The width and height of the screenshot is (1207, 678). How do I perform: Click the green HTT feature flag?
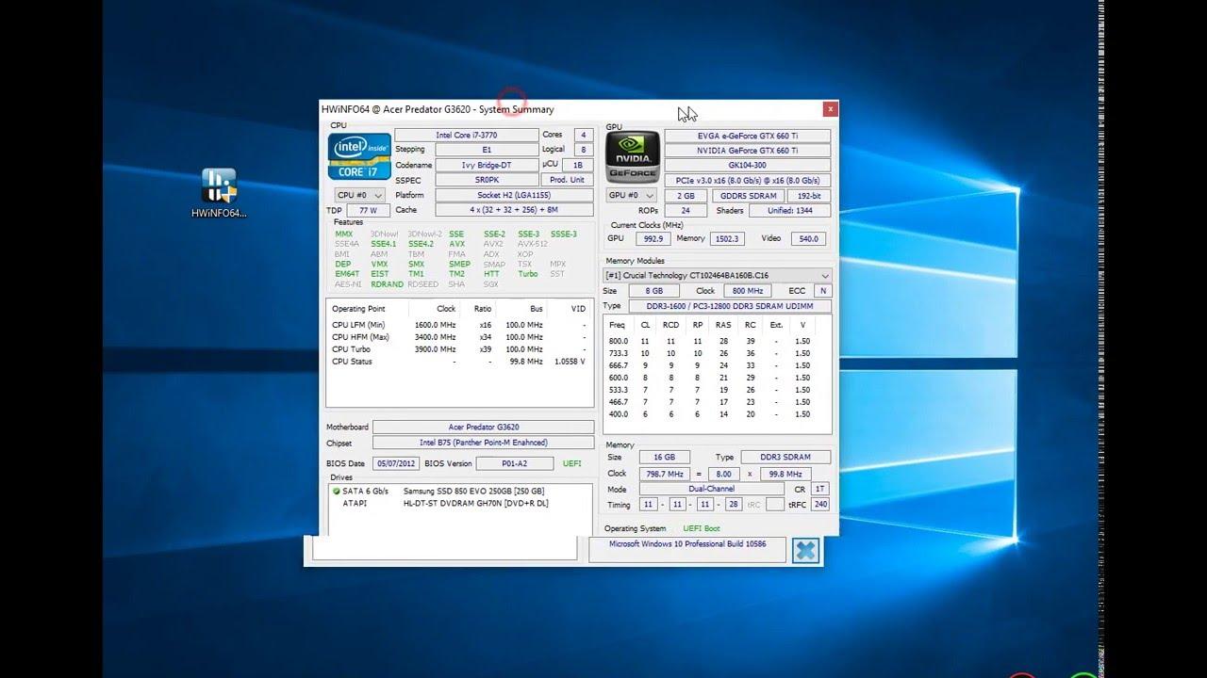tap(492, 274)
